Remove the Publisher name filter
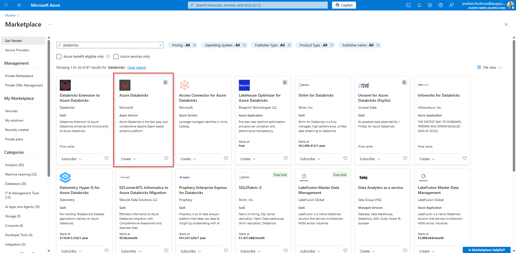This screenshot has width=516, height=253. 378,45
